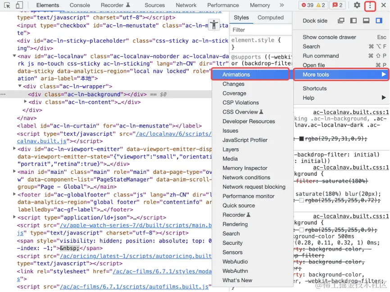390x292 pixels.
Task: Dock DevTools to the right
Action: pos(379,21)
